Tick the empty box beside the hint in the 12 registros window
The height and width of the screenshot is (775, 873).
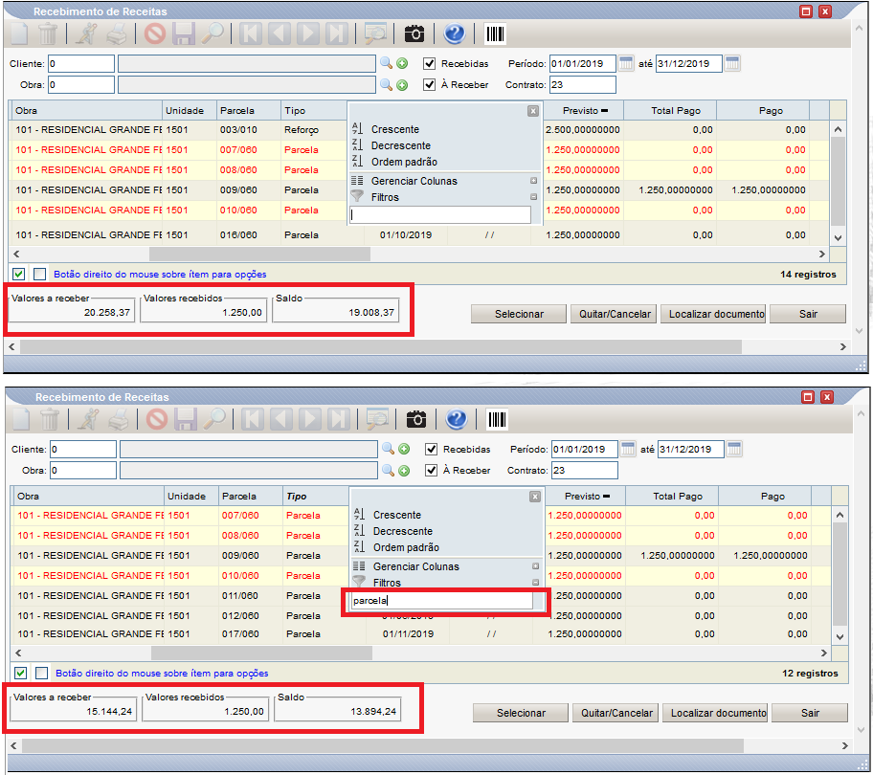point(41,673)
